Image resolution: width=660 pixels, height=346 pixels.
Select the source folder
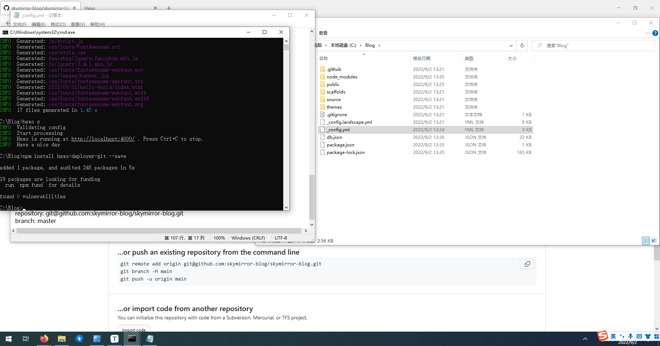click(425, 99)
